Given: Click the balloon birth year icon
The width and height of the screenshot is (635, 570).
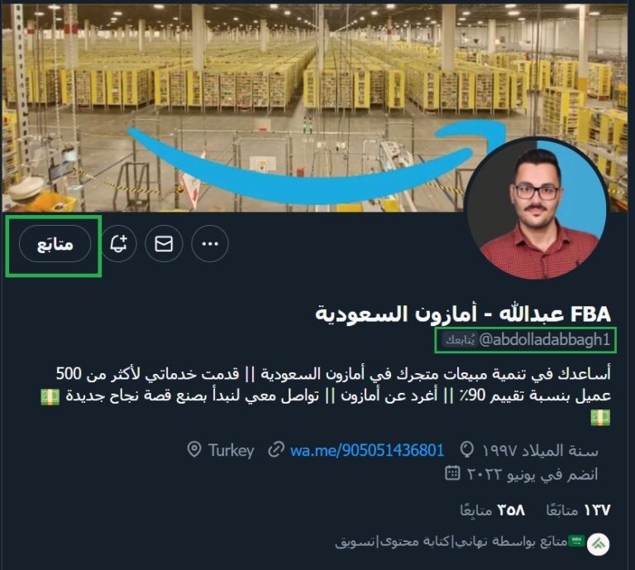Looking at the screenshot, I should [x=467, y=450].
